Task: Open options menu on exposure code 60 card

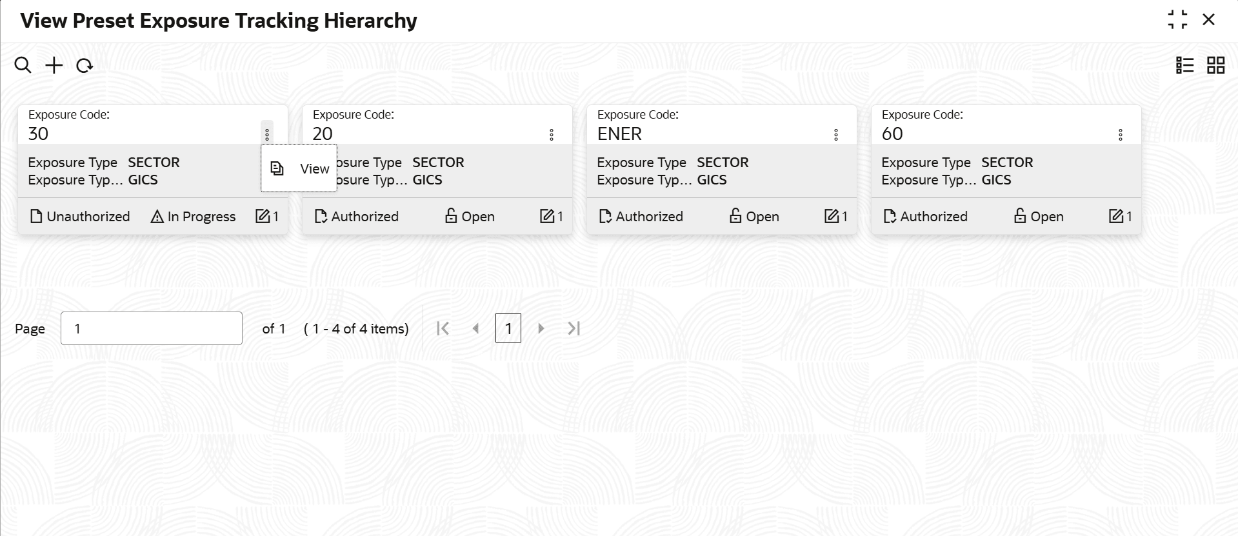Action: 1121,134
